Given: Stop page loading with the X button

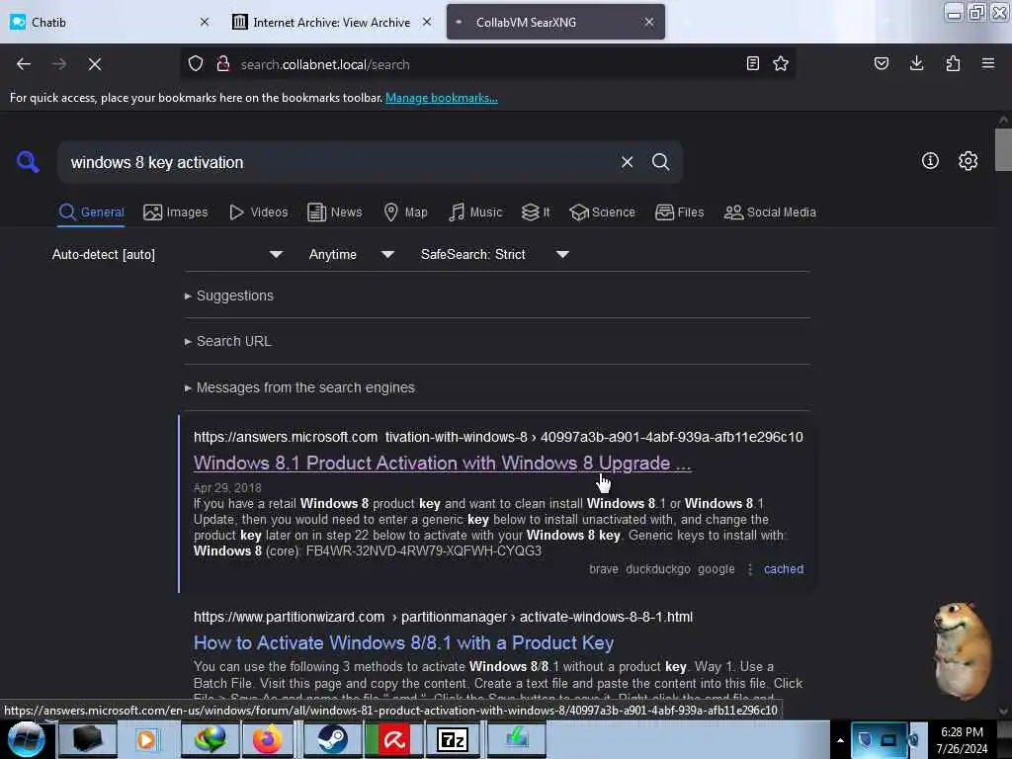Looking at the screenshot, I should 94,64.
